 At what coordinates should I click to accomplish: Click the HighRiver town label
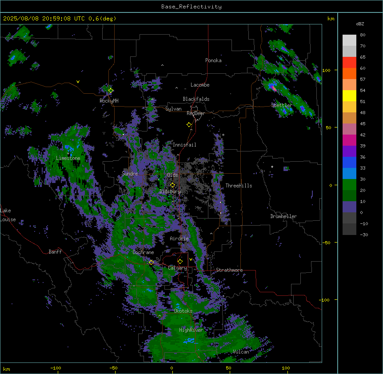click(x=191, y=330)
